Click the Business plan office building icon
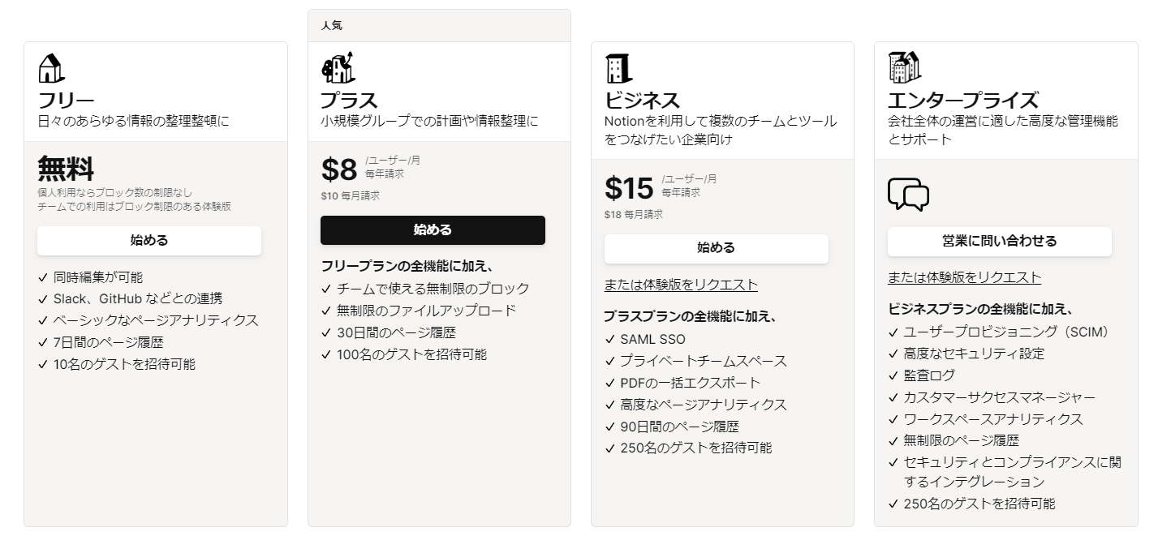Screen dimensions: 1158x536 [x=619, y=68]
